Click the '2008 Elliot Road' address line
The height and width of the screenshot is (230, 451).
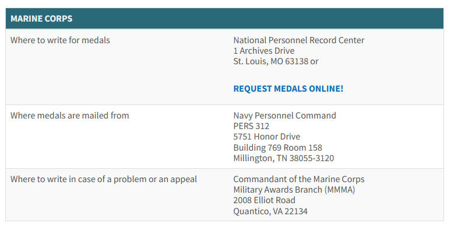click(264, 200)
